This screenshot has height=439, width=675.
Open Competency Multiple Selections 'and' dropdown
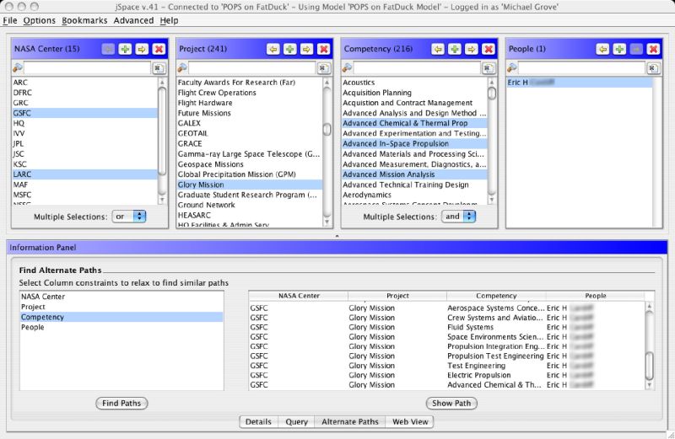click(458, 217)
